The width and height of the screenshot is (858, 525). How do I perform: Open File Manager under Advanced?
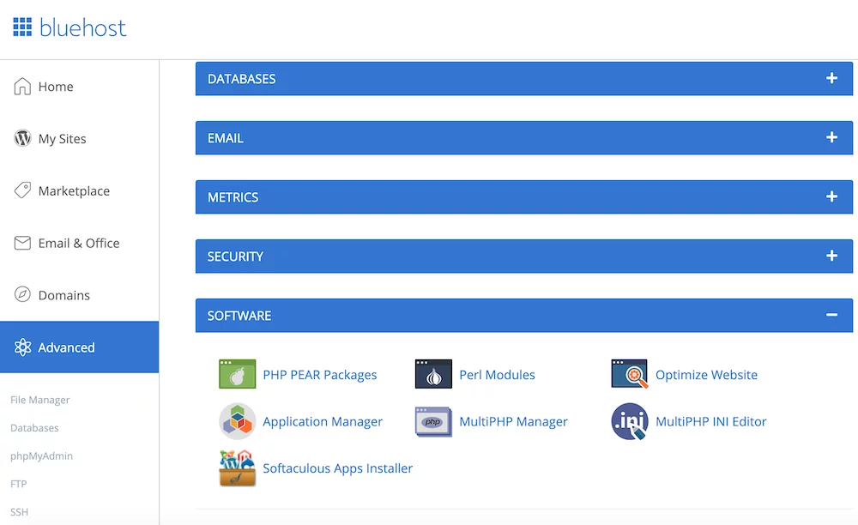coord(40,400)
